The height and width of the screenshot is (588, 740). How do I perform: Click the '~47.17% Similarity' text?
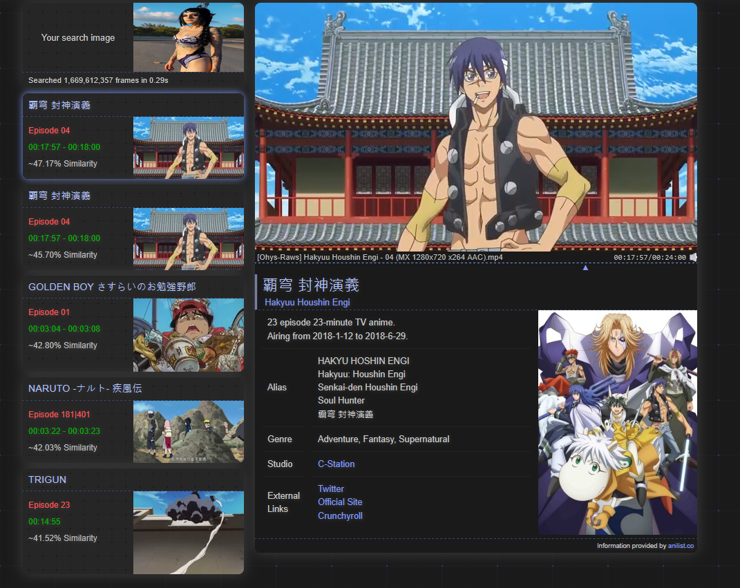[63, 164]
